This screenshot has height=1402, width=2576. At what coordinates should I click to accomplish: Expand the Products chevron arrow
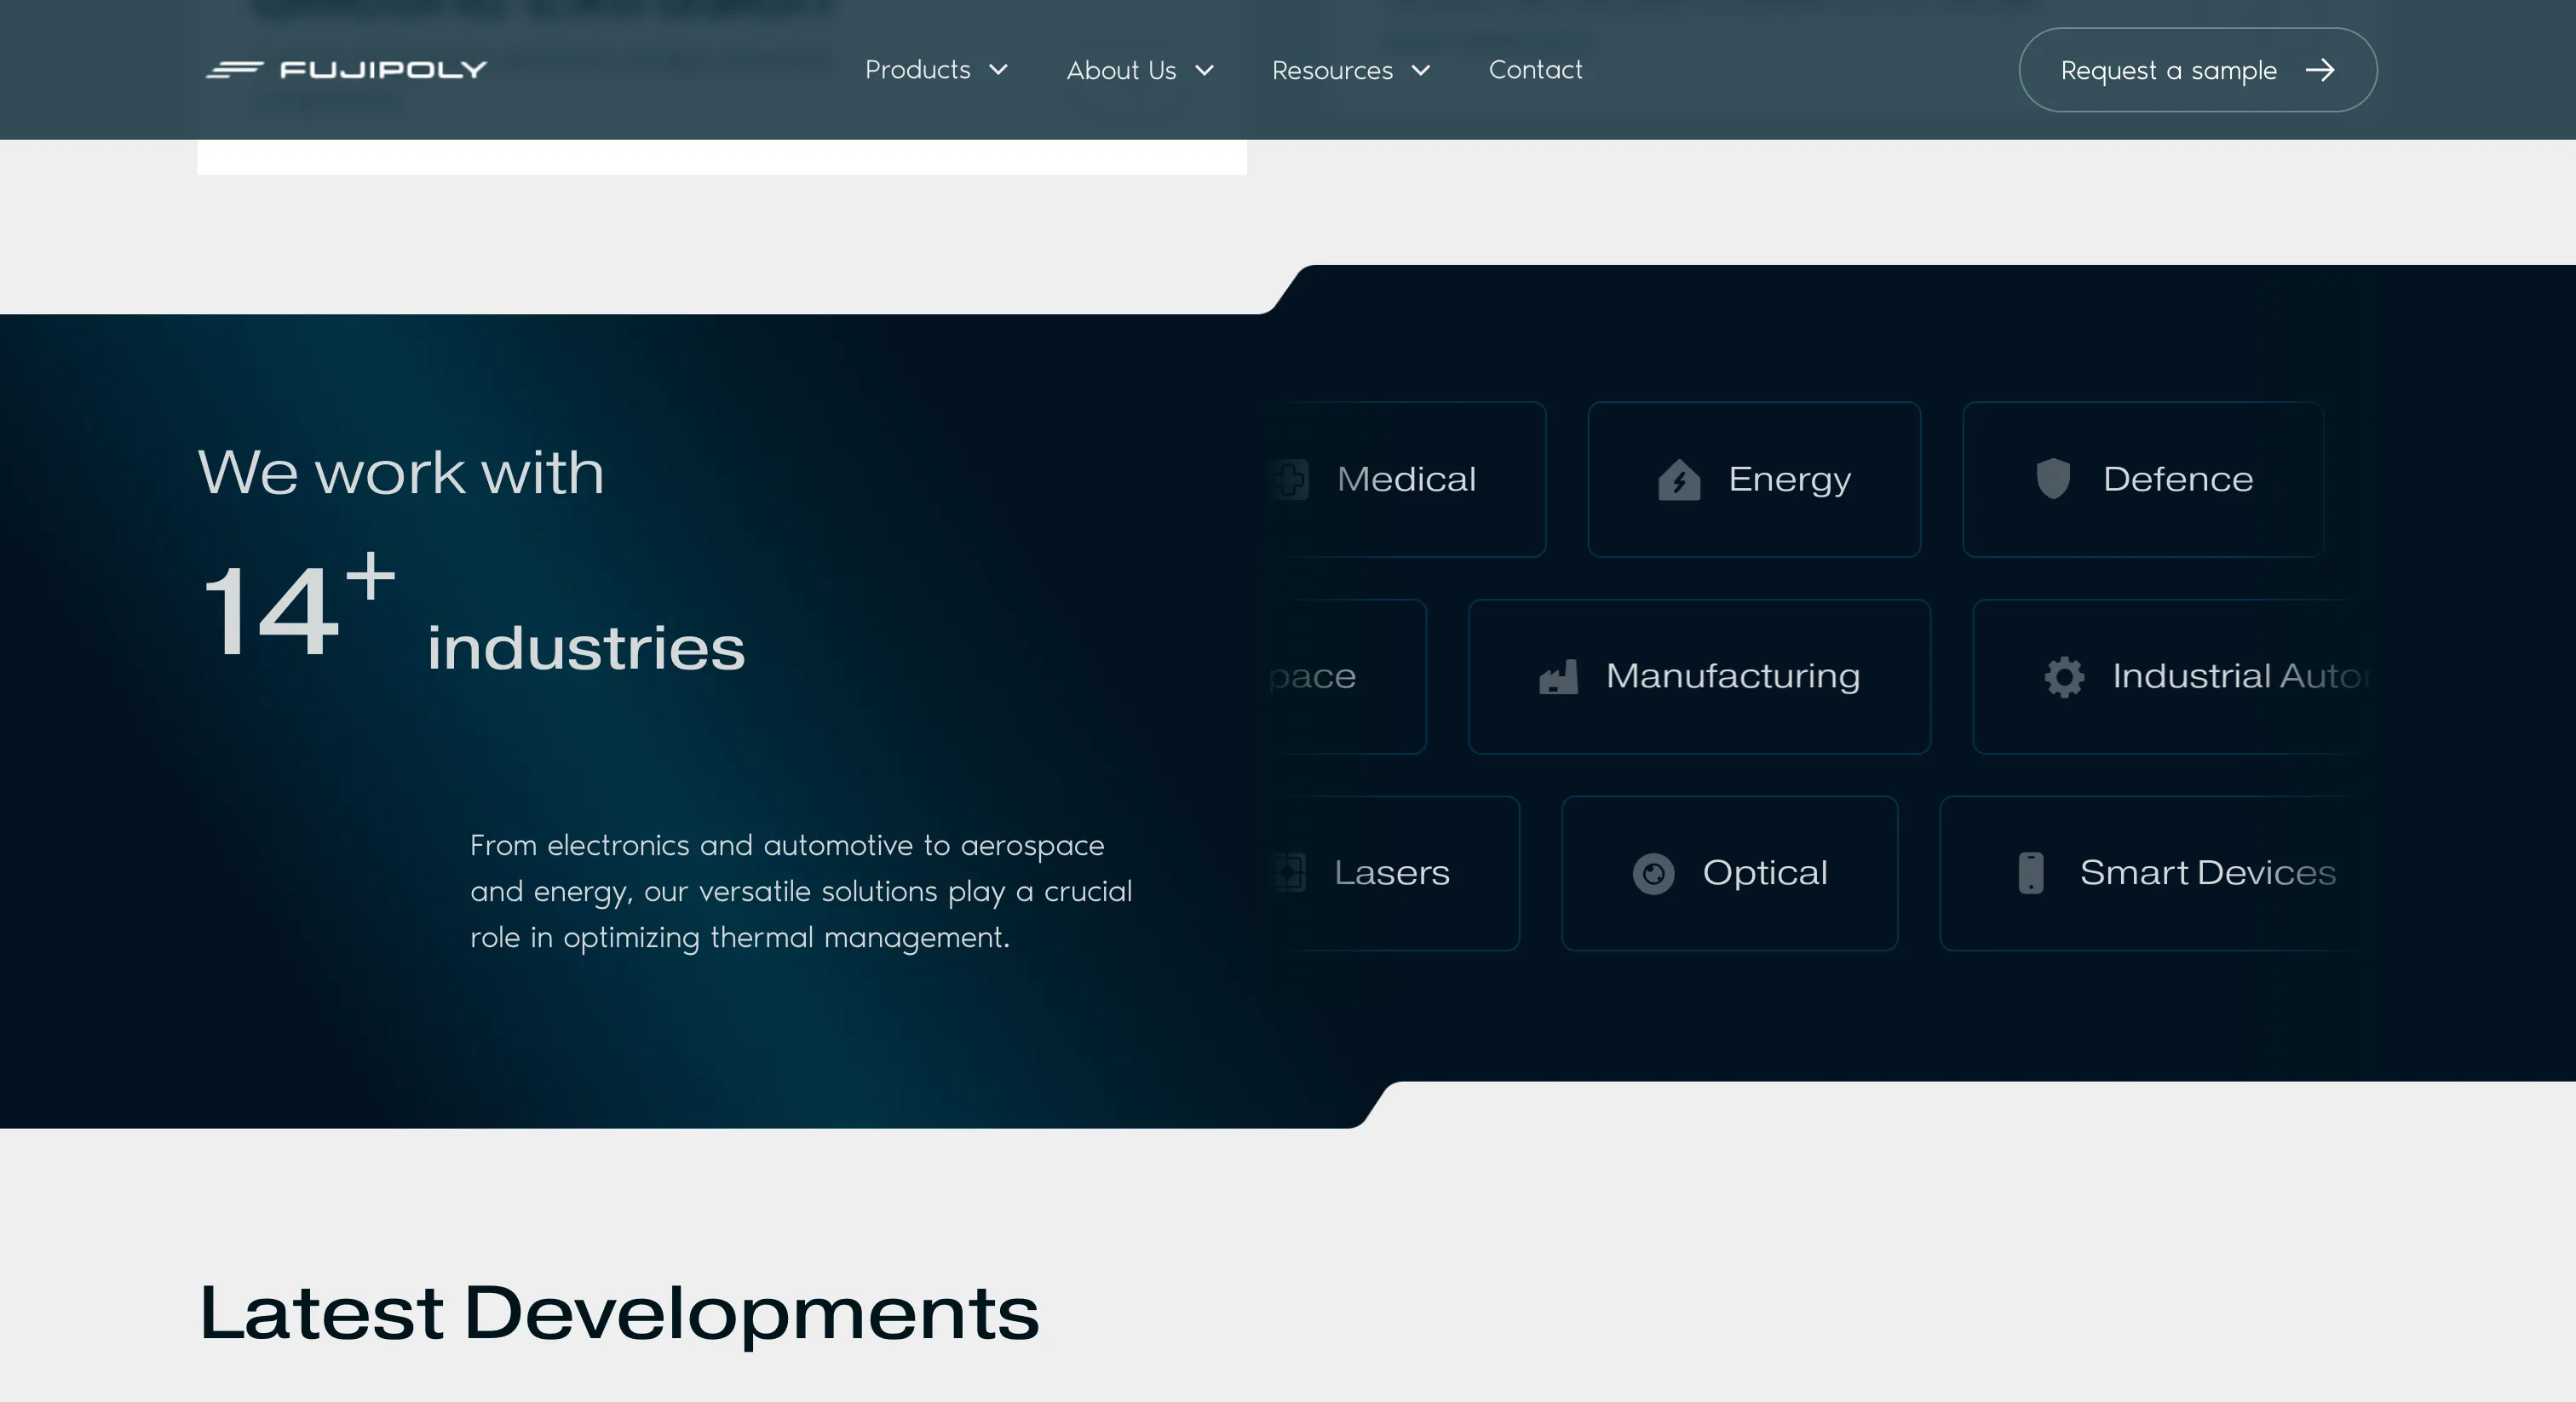tap(998, 70)
